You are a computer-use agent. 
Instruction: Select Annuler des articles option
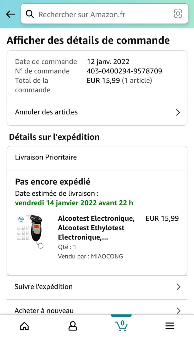pyautogui.click(x=97, y=112)
